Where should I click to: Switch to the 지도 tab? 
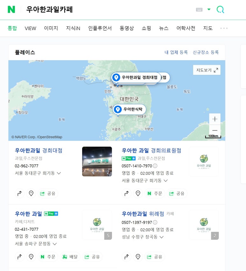tap(208, 28)
